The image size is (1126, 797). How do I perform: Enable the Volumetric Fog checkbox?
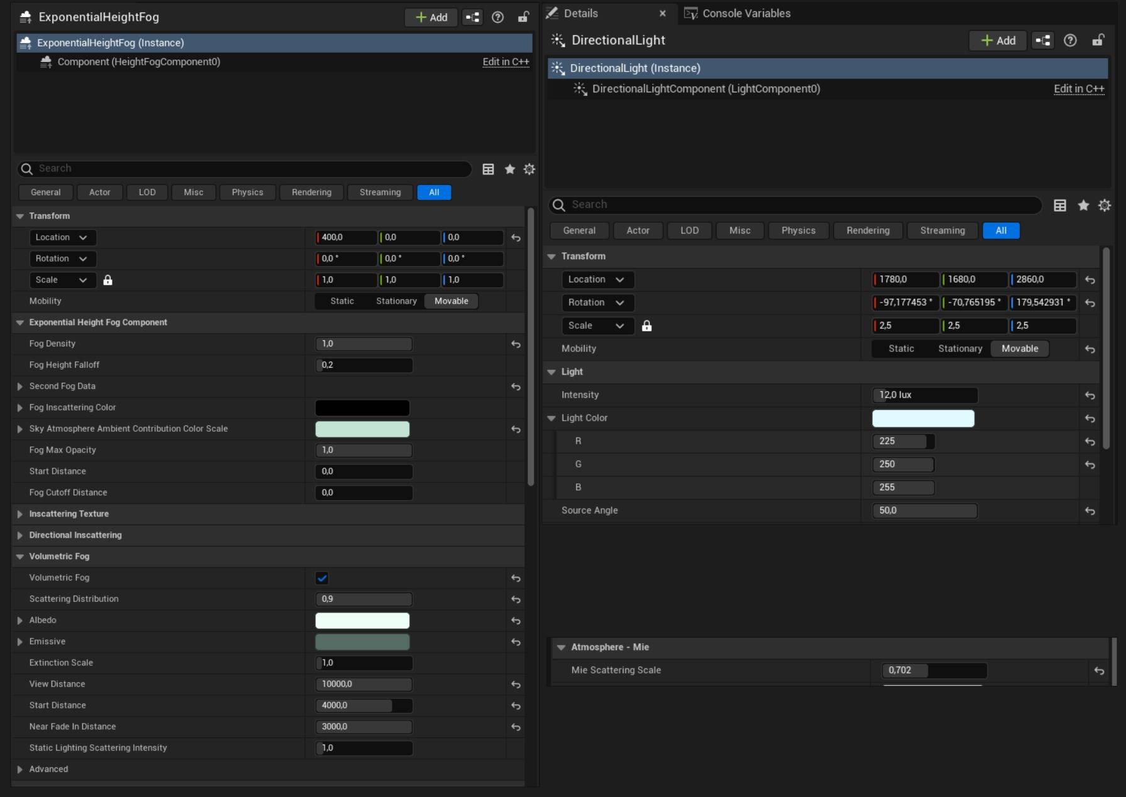(x=322, y=578)
